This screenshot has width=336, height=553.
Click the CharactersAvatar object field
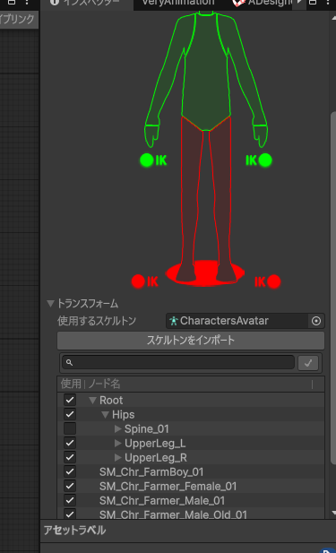237,321
